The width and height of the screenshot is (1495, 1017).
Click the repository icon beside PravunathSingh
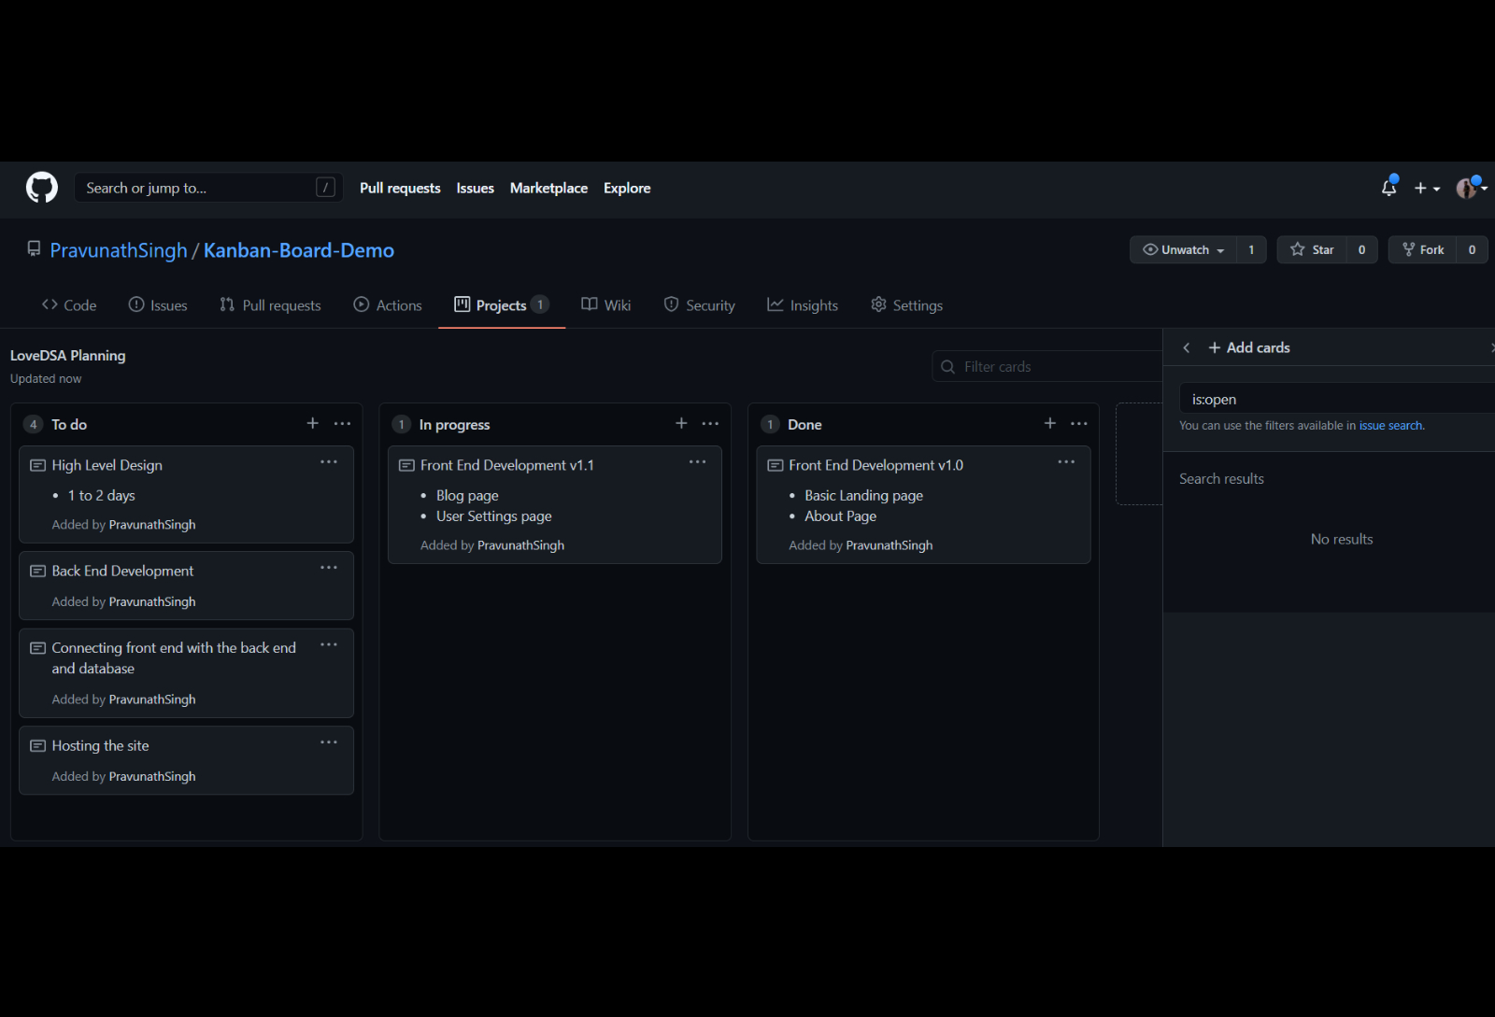(x=35, y=248)
